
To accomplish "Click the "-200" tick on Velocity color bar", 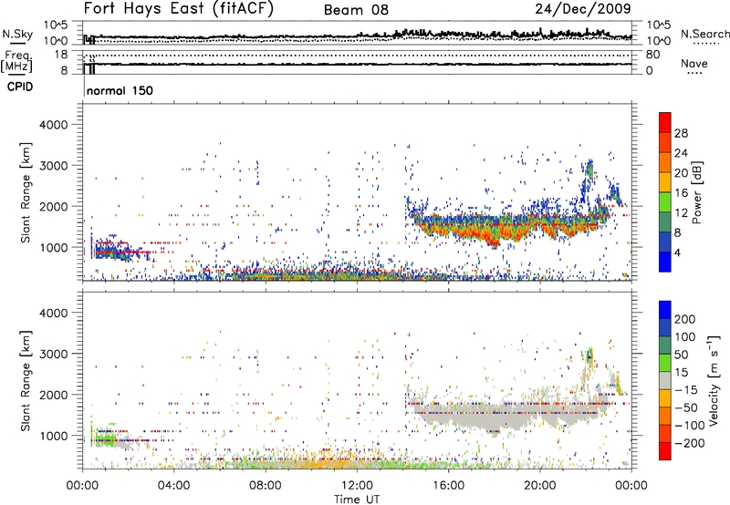I will point(690,443).
